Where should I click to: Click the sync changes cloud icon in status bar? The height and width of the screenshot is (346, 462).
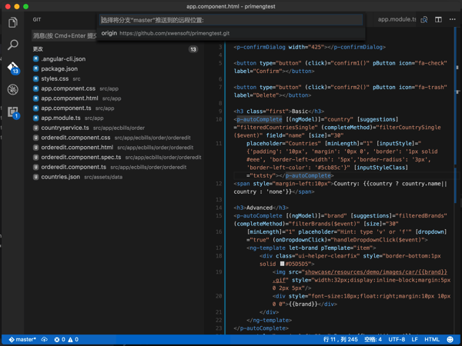[44, 340]
